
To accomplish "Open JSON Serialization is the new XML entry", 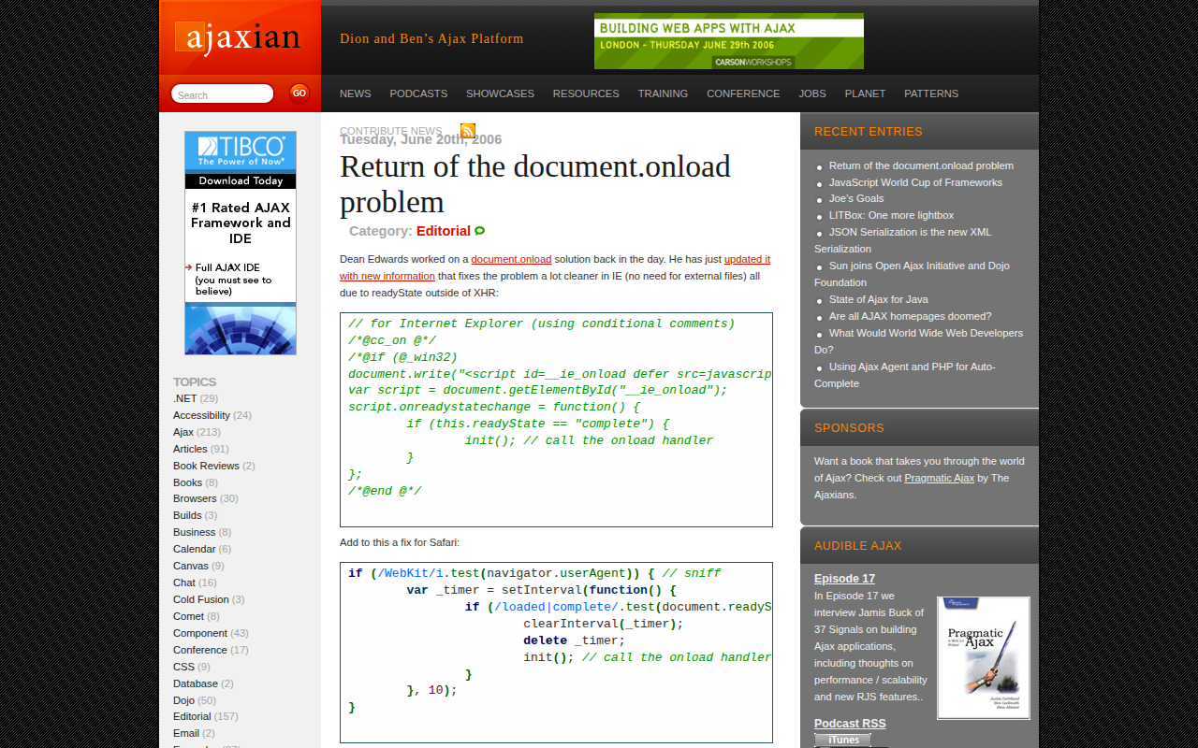I will pos(902,240).
